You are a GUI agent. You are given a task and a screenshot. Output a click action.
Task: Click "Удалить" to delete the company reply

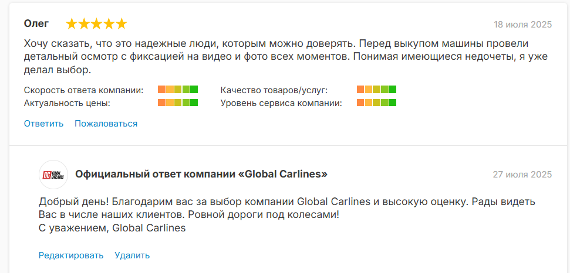click(x=132, y=255)
